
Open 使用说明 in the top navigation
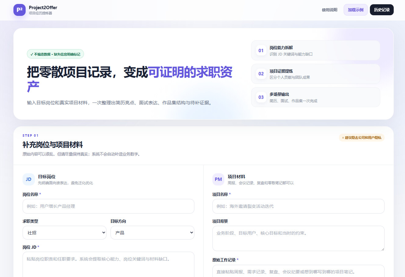click(330, 10)
